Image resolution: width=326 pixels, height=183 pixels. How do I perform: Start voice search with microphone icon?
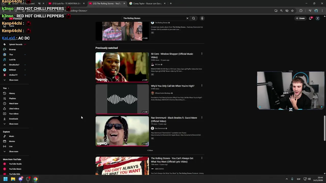pos(202,18)
